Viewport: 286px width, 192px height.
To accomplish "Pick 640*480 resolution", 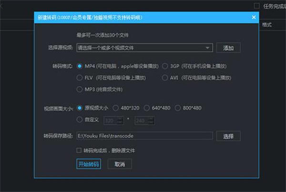I will (x=147, y=108).
